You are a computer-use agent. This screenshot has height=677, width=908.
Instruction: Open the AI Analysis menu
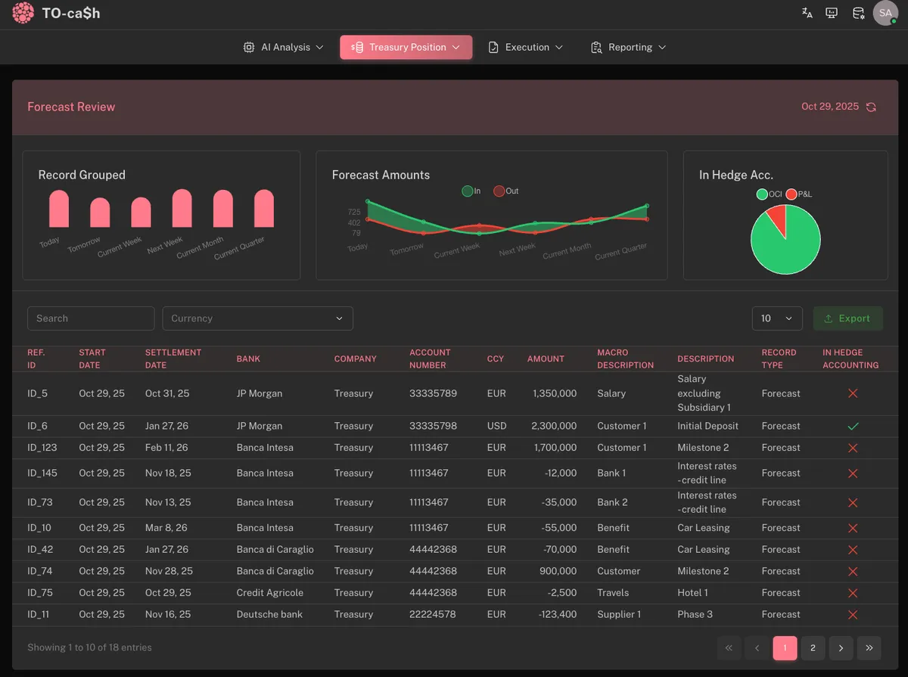[x=284, y=47]
